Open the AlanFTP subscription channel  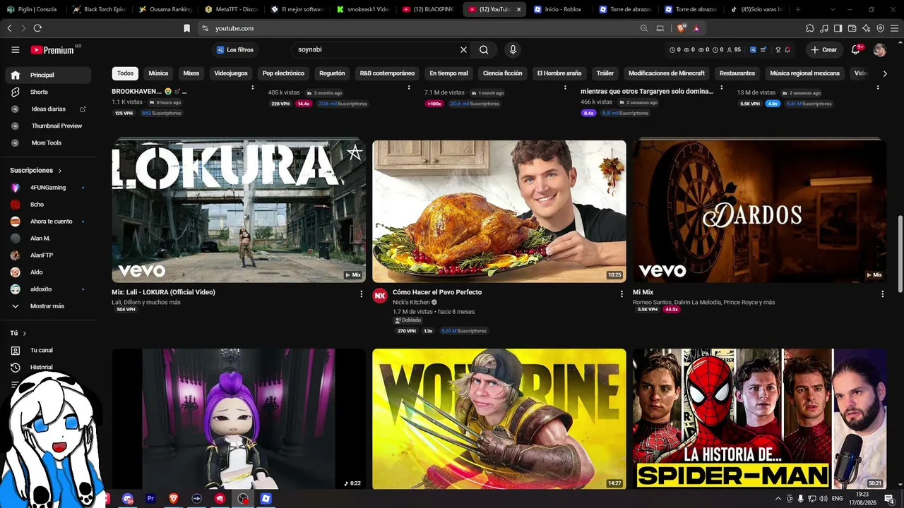[x=48, y=255]
